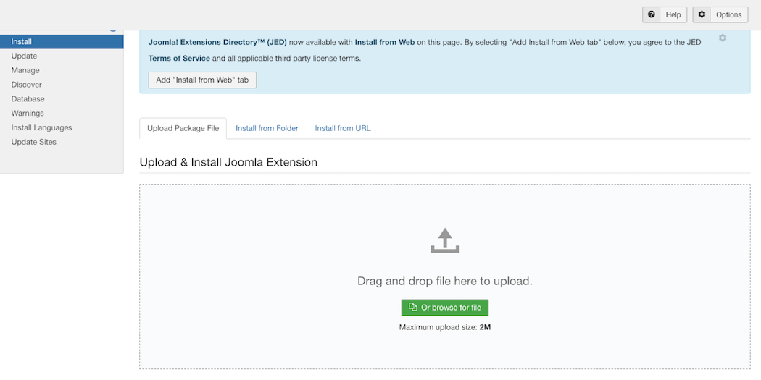The height and width of the screenshot is (380, 761).
Task: Click the upload arrow icon in drop zone
Action: (445, 240)
